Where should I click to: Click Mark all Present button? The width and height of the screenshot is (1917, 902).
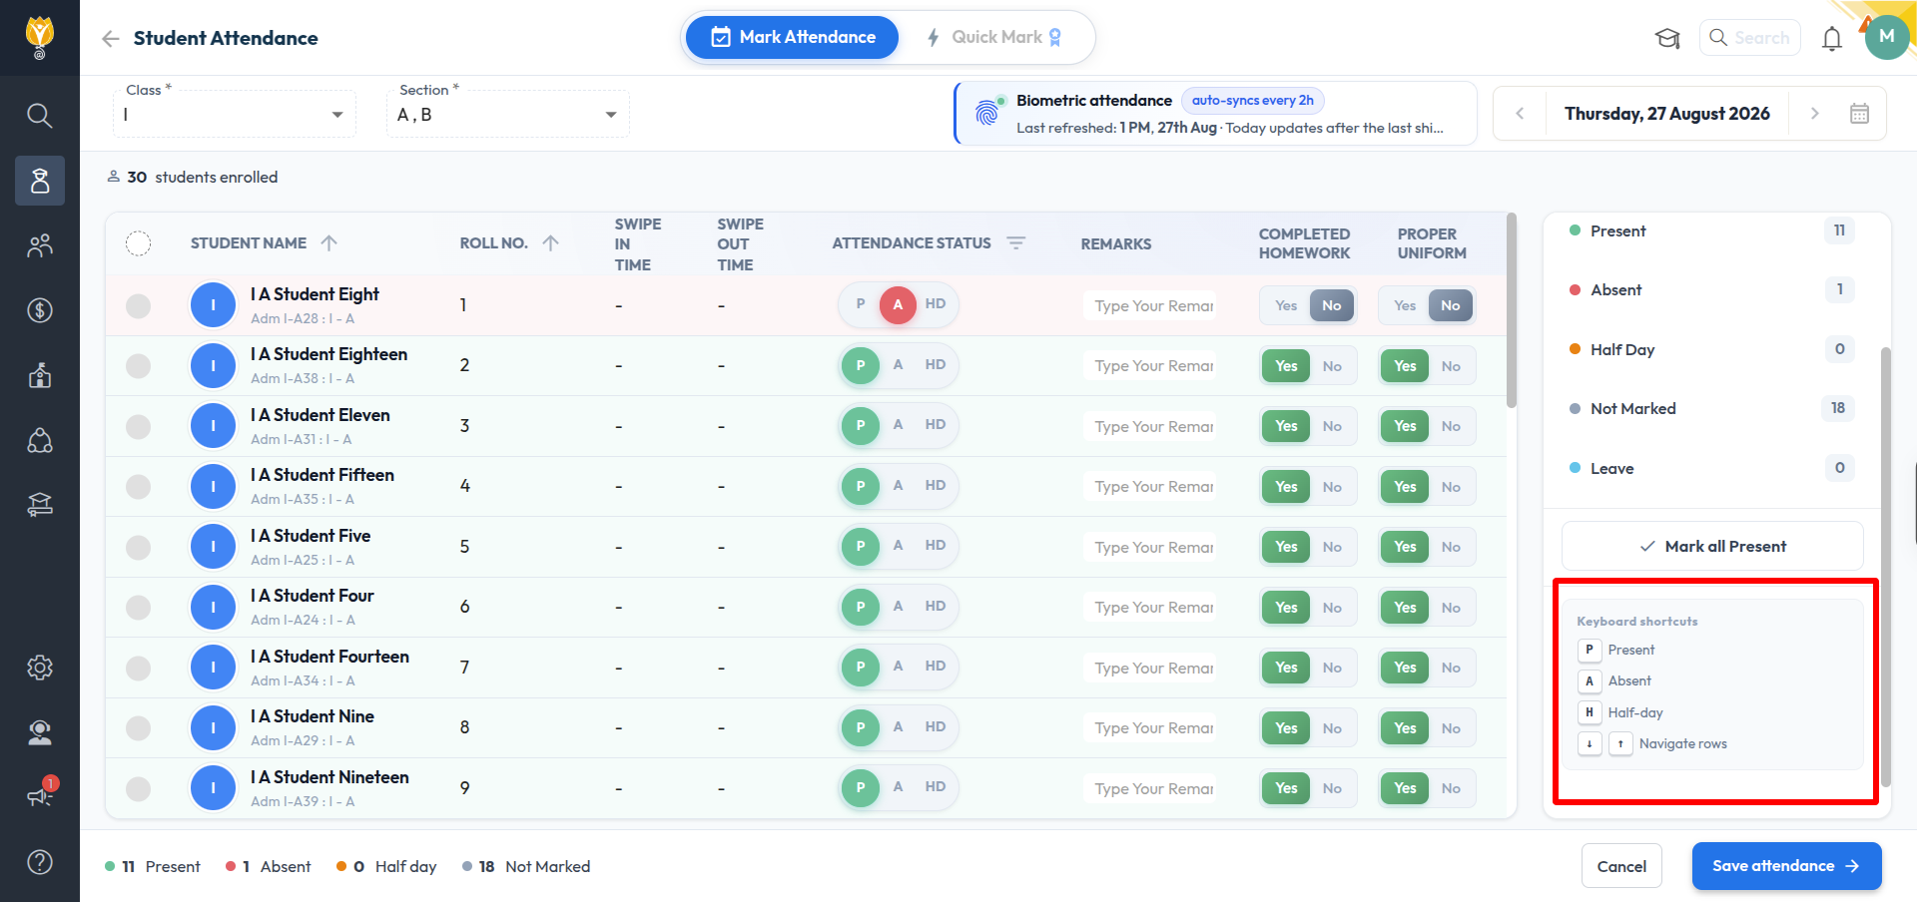tap(1712, 547)
